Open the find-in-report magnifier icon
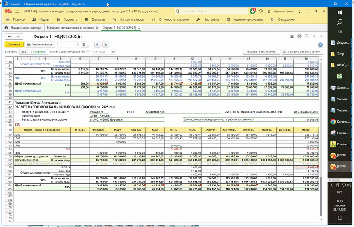354x227 pixels. [x=105, y=45]
